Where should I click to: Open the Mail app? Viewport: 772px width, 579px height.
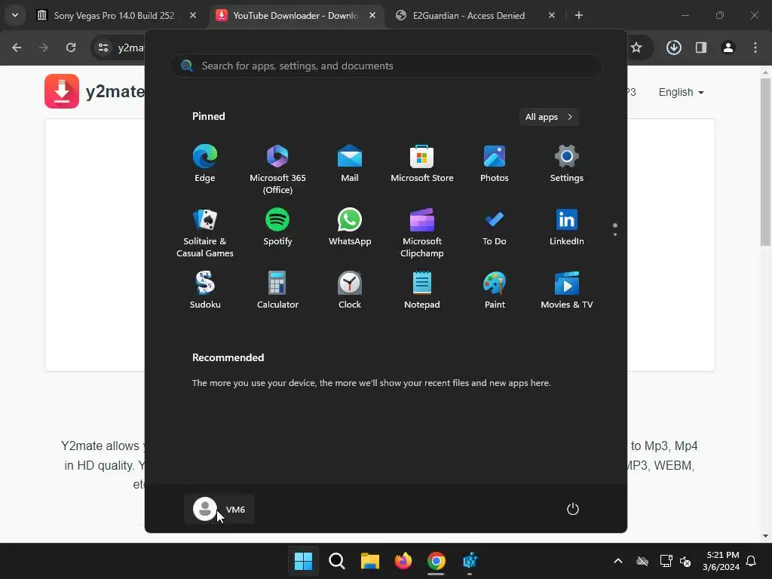350,164
